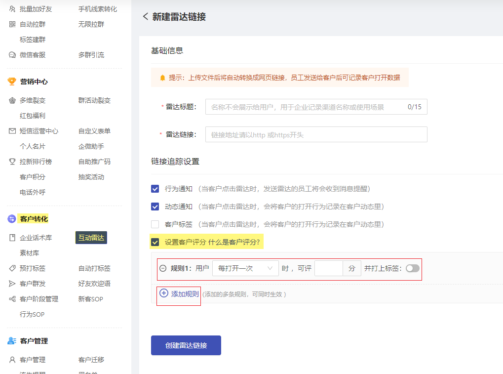Select 标签建群 in the sidebar
Screen dimensions: 503x374
33,40
